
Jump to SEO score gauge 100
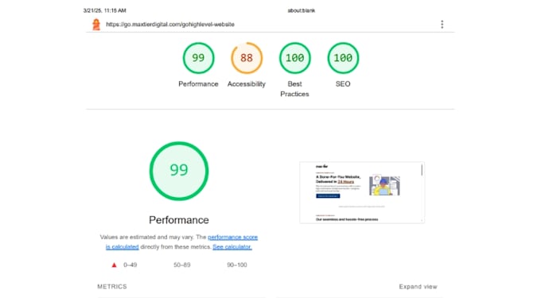(x=343, y=58)
